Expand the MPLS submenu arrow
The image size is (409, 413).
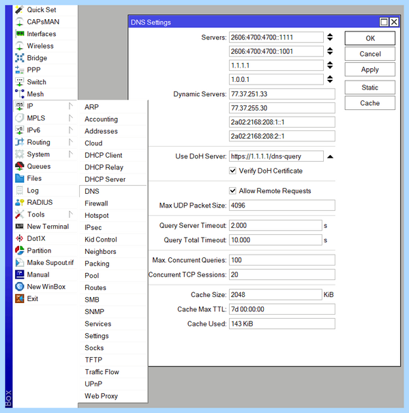tap(70, 117)
